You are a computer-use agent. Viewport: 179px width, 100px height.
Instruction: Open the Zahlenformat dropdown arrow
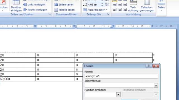click(156, 85)
